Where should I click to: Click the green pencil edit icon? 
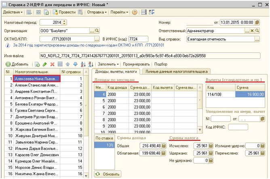(x=45, y=64)
